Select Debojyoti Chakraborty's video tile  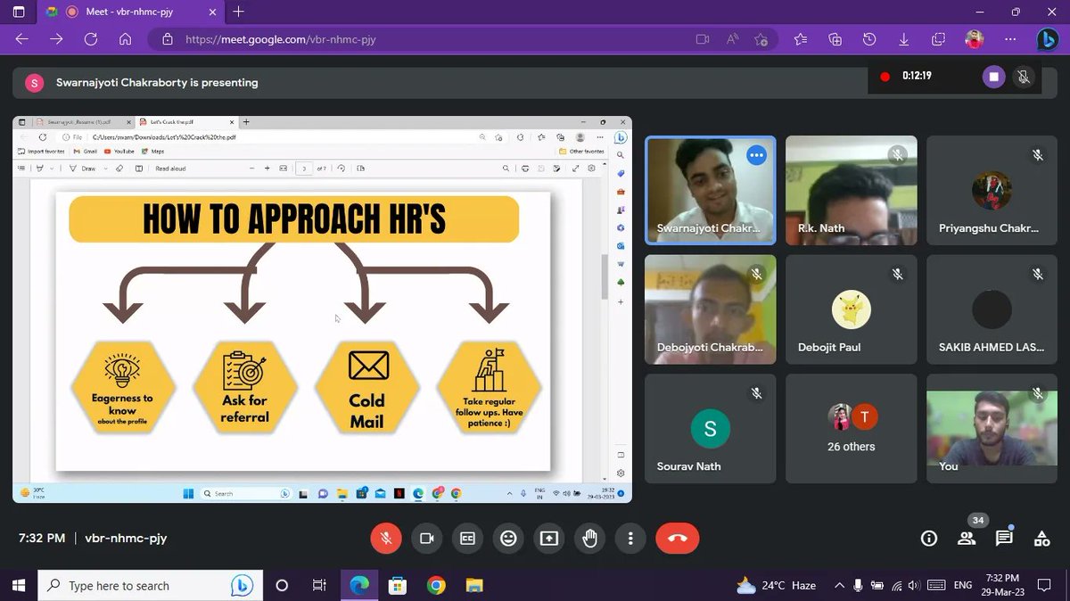click(711, 309)
